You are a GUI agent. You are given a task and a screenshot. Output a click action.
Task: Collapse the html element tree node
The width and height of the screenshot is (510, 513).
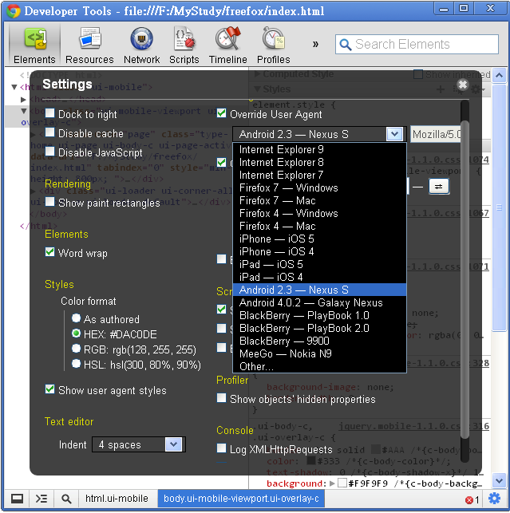[14, 87]
